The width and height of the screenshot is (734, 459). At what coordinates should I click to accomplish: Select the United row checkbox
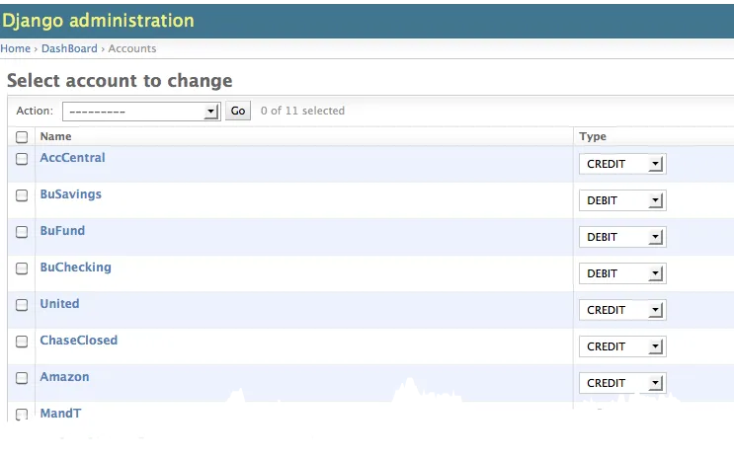22,305
